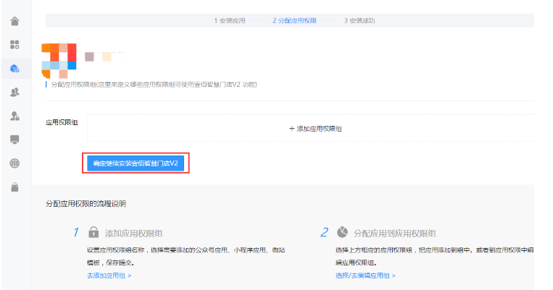Click the globe icon in sidebar
Screen dimensions: 553x290
(14, 163)
